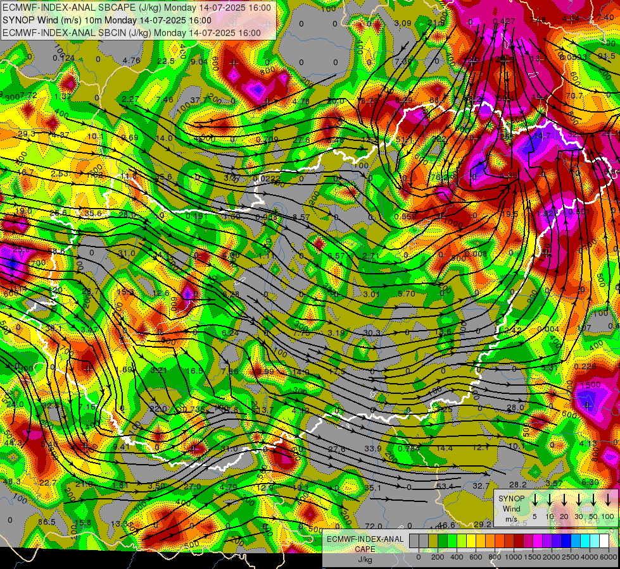Viewport: 620px width, 569px height.
Task: Pick the dark green CAPE legend swatch
Action: [443, 541]
